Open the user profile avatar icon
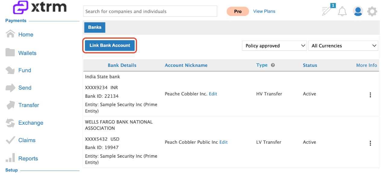The height and width of the screenshot is (176, 387). point(358,11)
